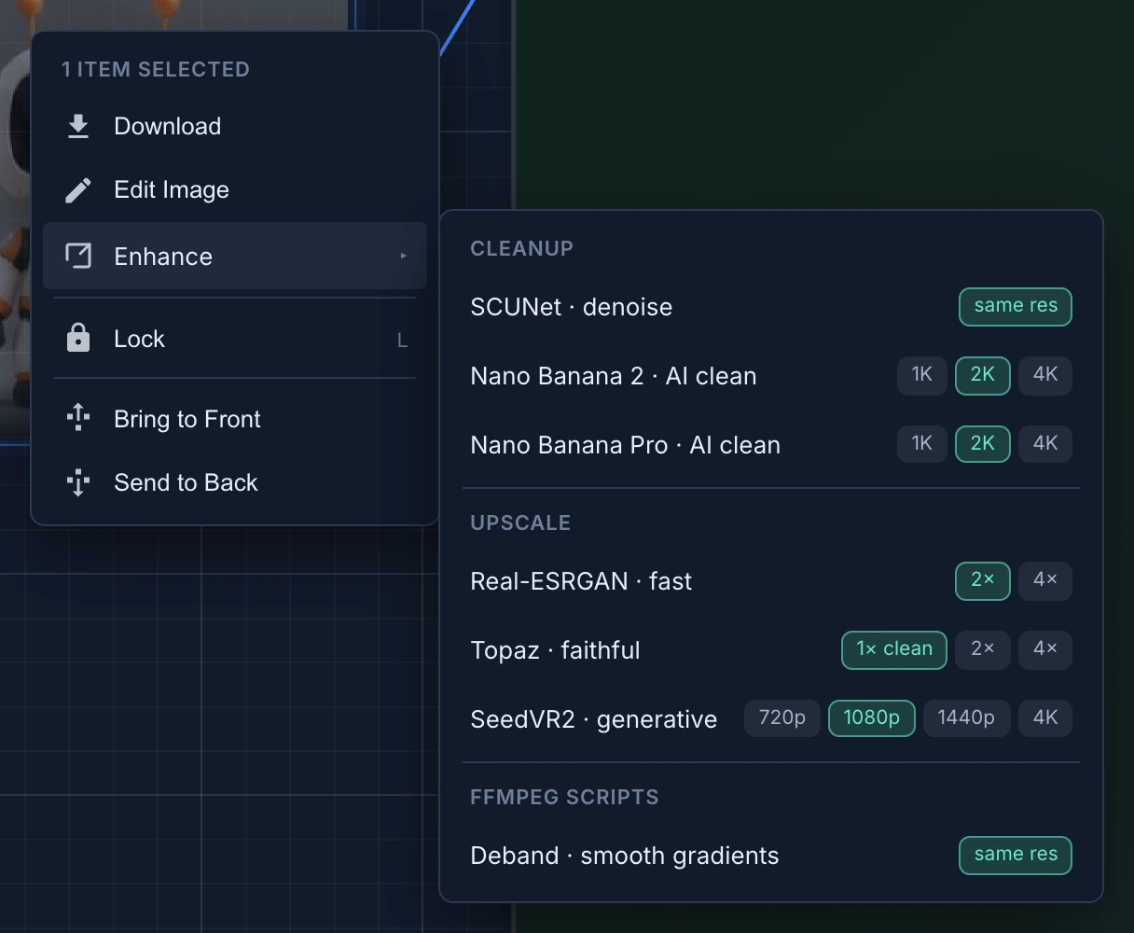Pick 1K for Nano Banana 2

tap(921, 375)
